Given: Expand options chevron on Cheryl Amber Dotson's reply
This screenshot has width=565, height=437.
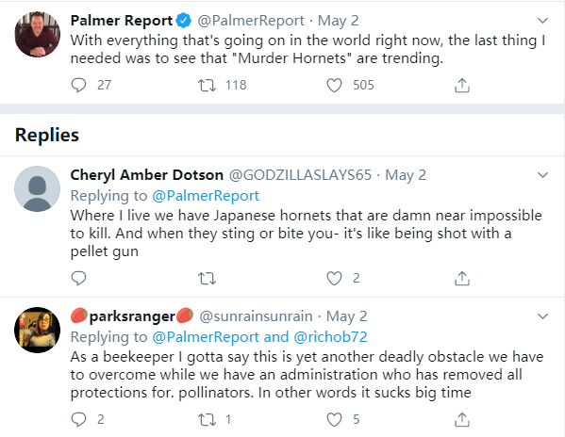Looking at the screenshot, I should click(542, 175).
